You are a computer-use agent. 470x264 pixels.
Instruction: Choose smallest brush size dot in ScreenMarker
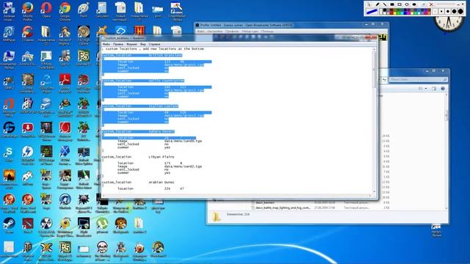click(x=435, y=12)
